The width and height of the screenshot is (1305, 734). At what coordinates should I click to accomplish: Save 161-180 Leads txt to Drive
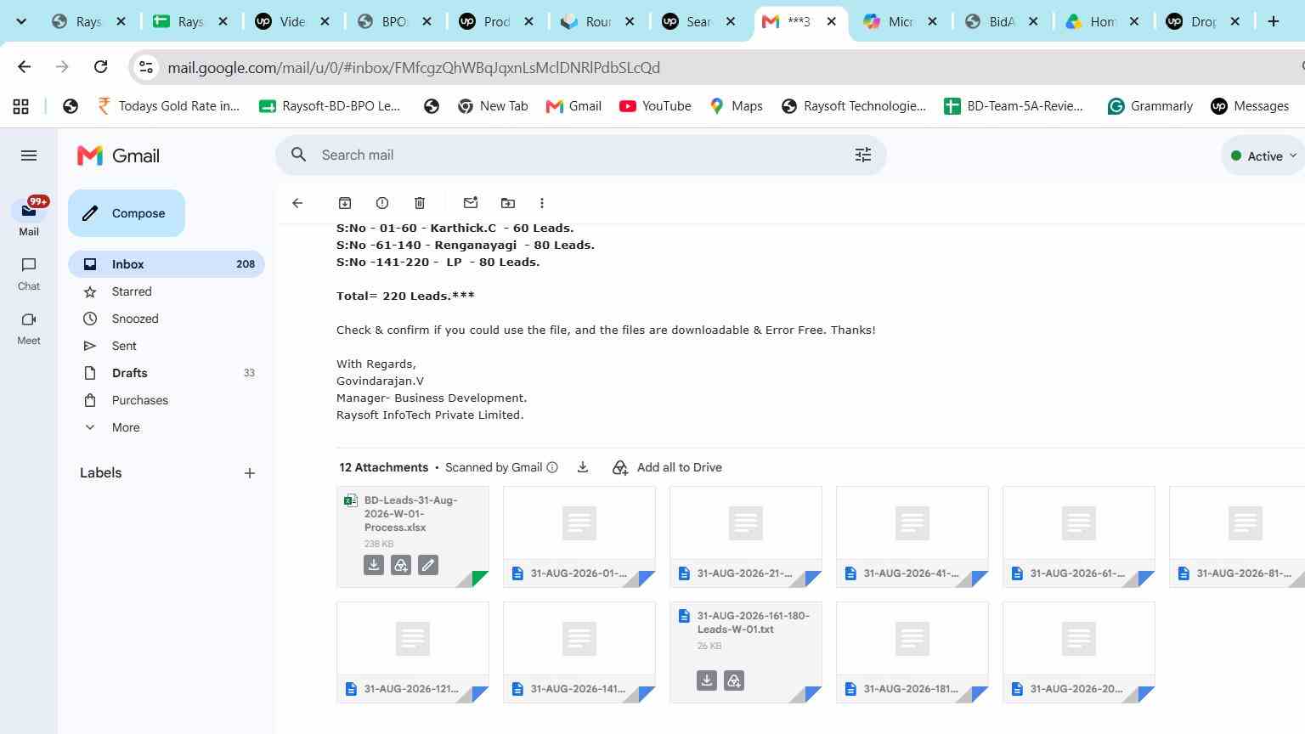(734, 680)
